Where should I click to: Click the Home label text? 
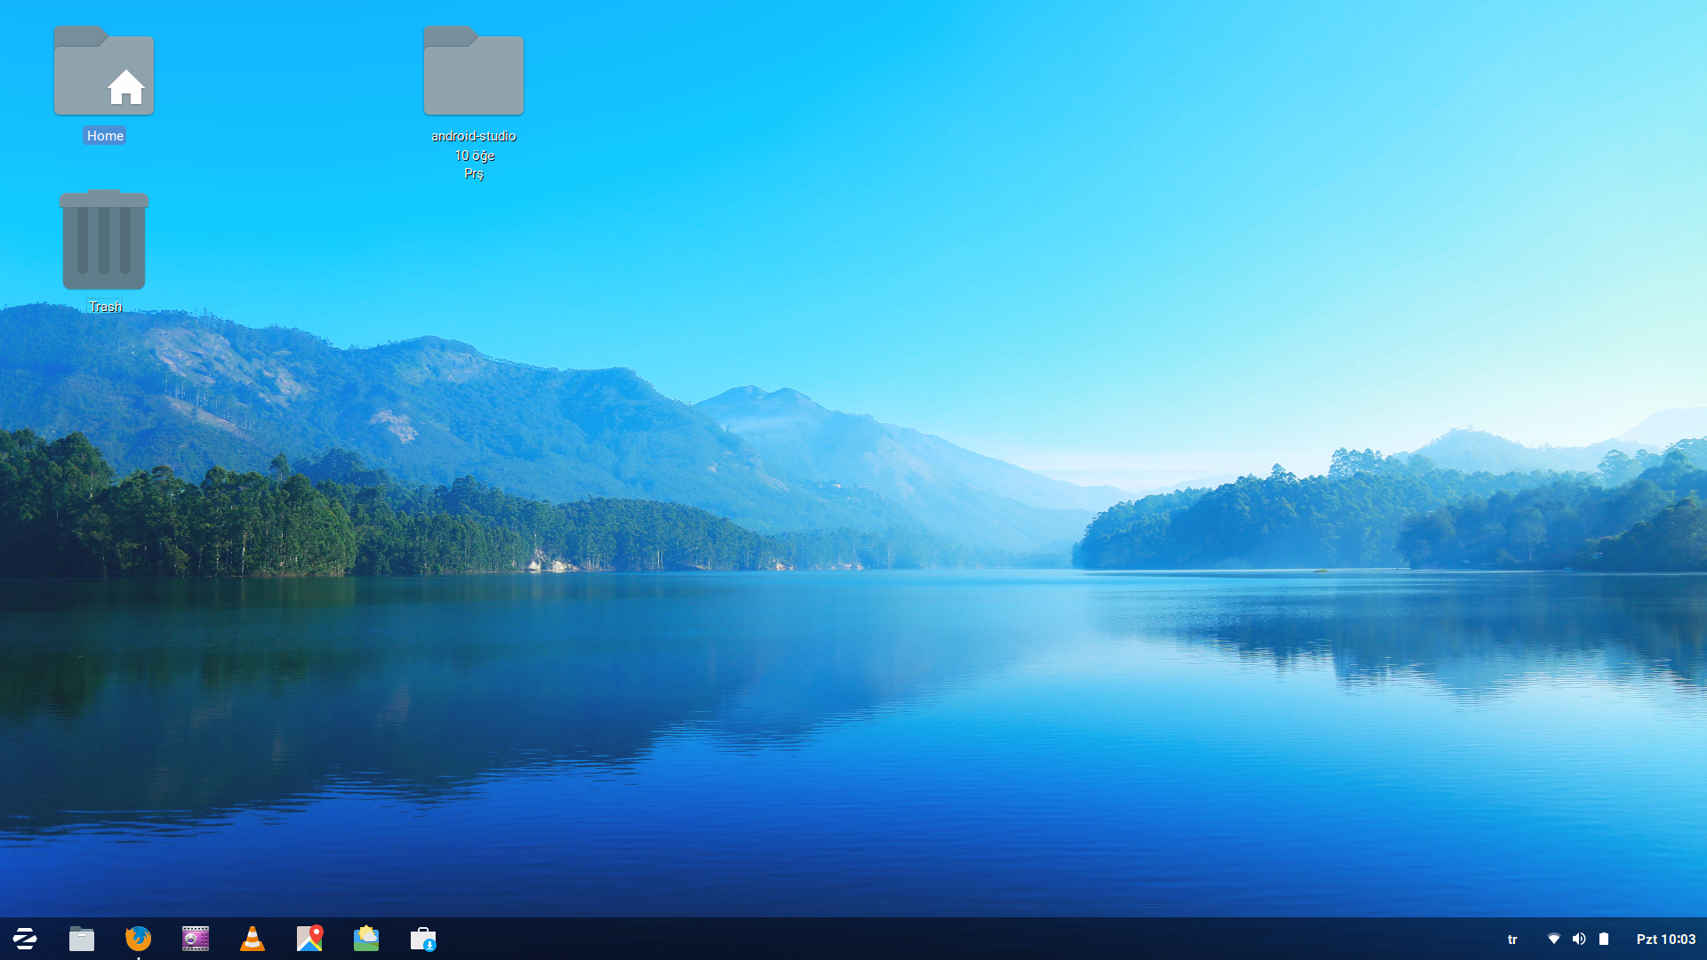tap(105, 136)
